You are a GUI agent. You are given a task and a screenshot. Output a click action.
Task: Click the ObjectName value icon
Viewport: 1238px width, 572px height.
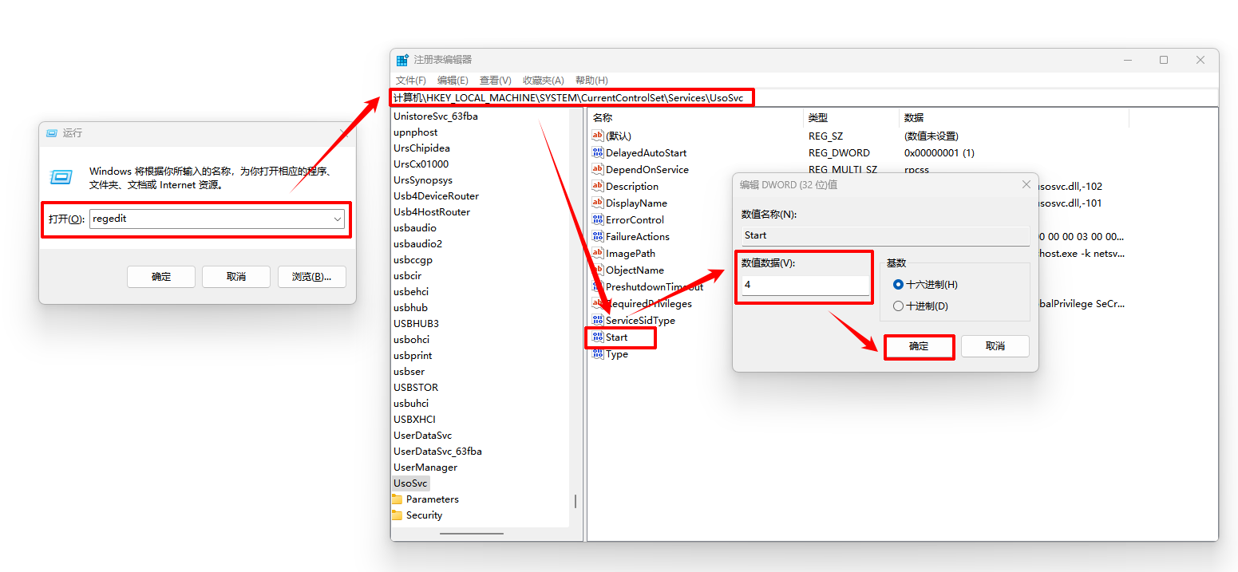pos(597,270)
